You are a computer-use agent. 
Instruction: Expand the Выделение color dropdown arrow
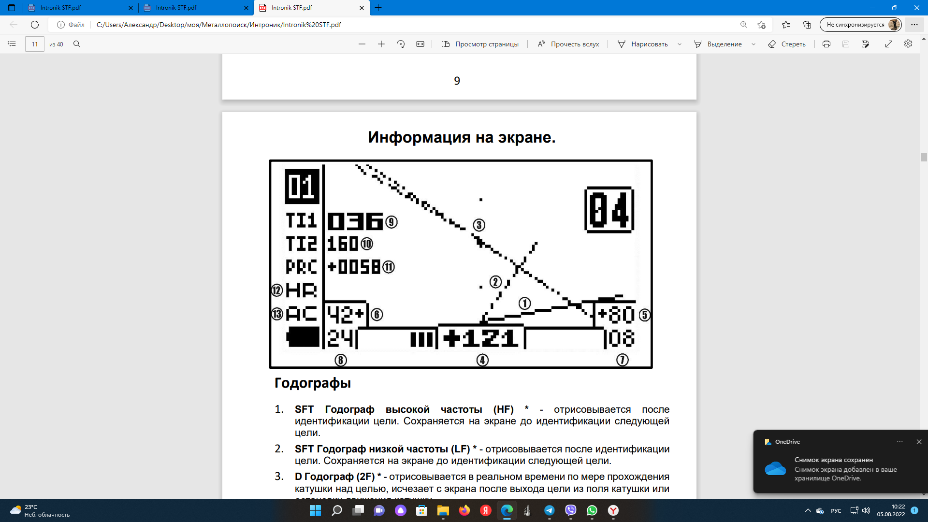754,44
